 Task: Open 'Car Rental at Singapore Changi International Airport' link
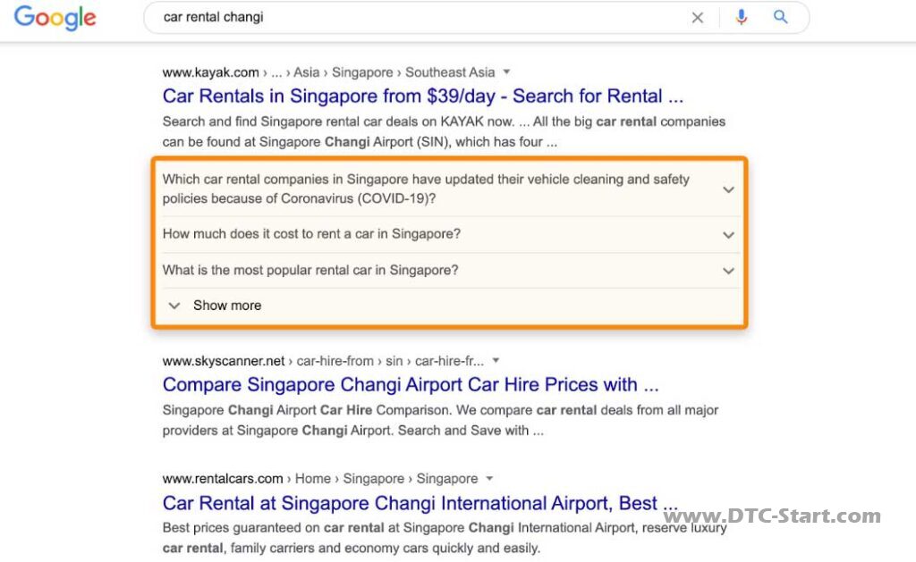(420, 502)
